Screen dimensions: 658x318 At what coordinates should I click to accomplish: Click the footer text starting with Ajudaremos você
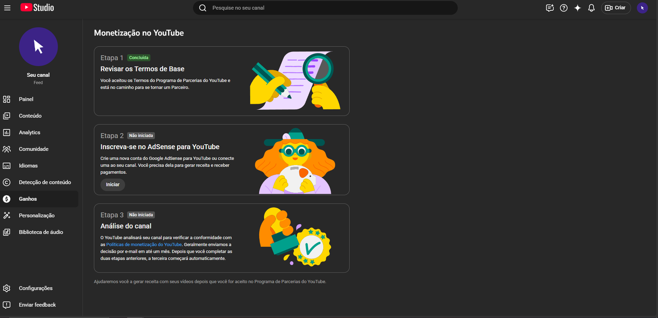210,281
